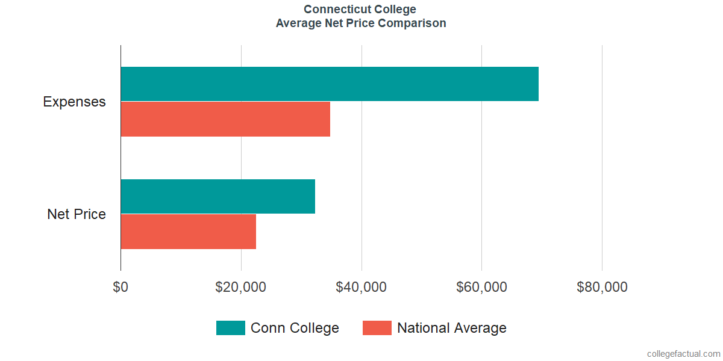Click the Connecticut College chart title

point(360,9)
